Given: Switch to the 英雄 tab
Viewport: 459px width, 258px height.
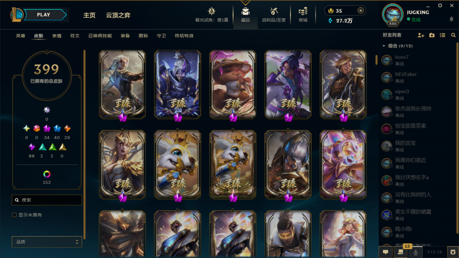Looking at the screenshot, I should tap(20, 36).
